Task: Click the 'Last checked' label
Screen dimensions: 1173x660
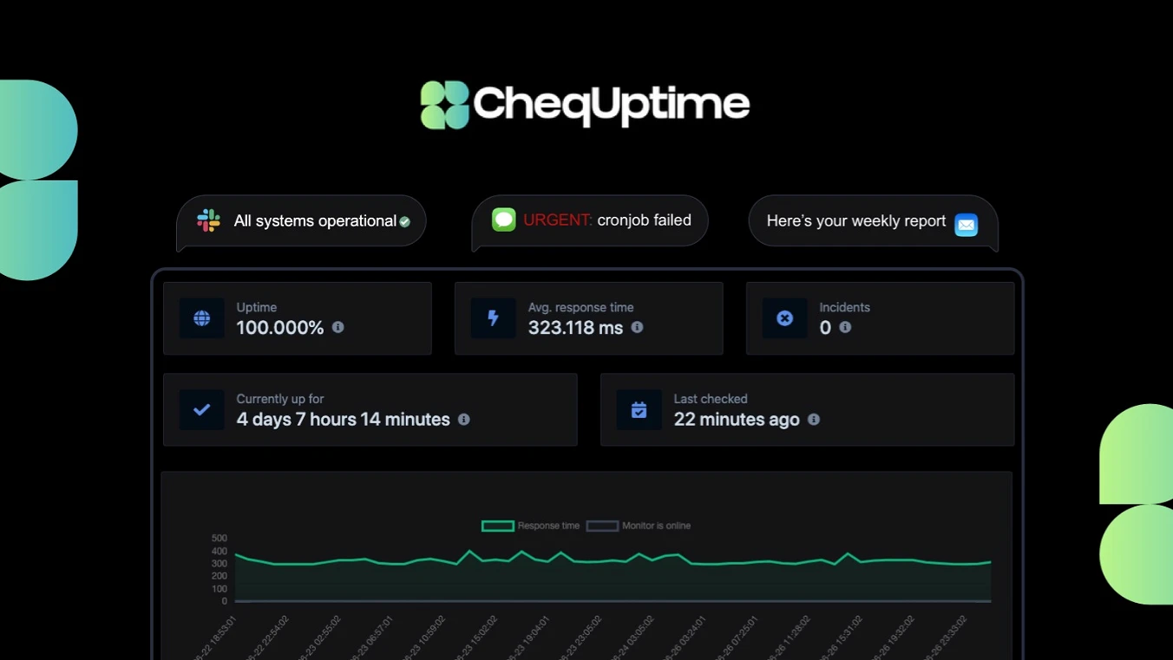Action: point(711,399)
